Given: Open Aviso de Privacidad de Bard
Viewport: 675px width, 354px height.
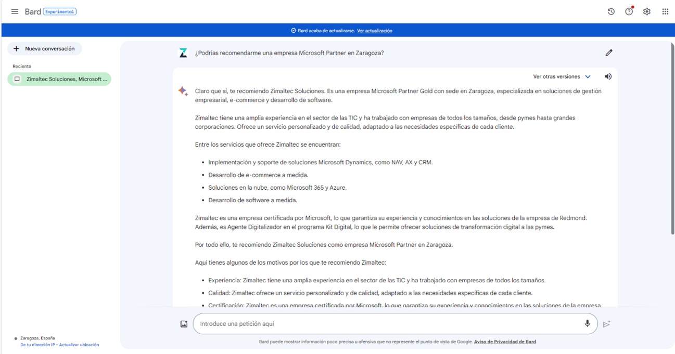Looking at the screenshot, I should [505, 342].
